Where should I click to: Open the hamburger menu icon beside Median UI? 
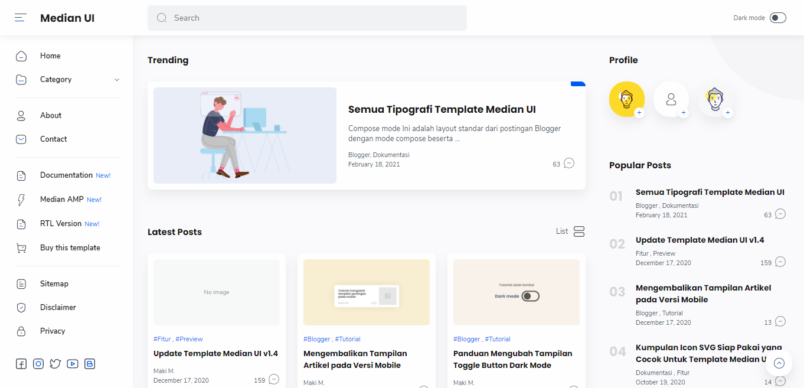[x=21, y=18]
